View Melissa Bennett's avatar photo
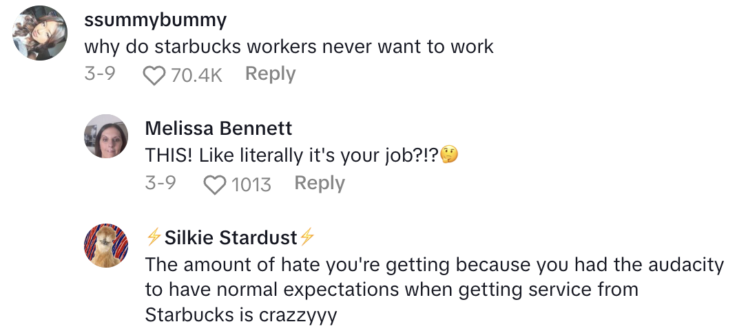 (x=106, y=136)
